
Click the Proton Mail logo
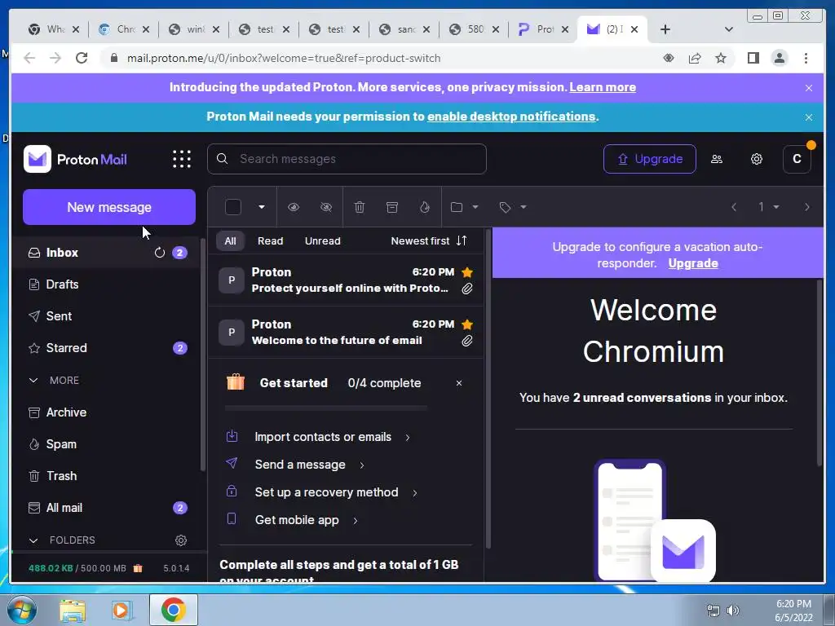(x=75, y=159)
